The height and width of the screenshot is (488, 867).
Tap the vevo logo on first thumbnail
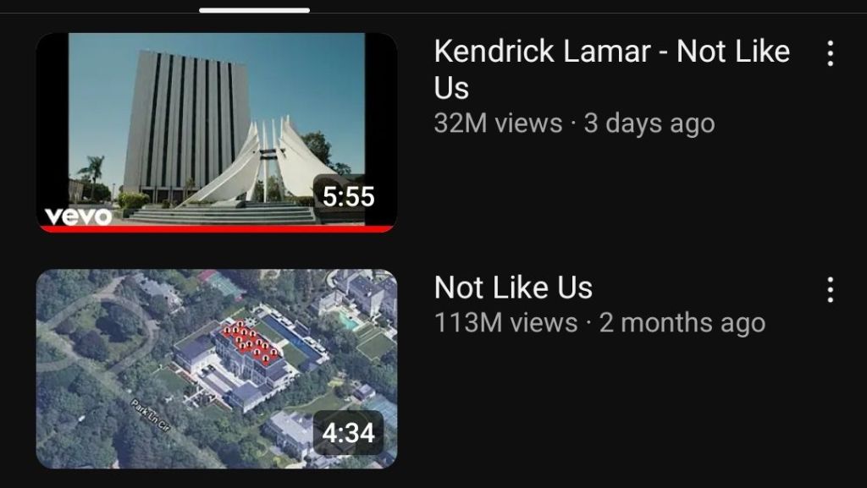pyautogui.click(x=78, y=216)
